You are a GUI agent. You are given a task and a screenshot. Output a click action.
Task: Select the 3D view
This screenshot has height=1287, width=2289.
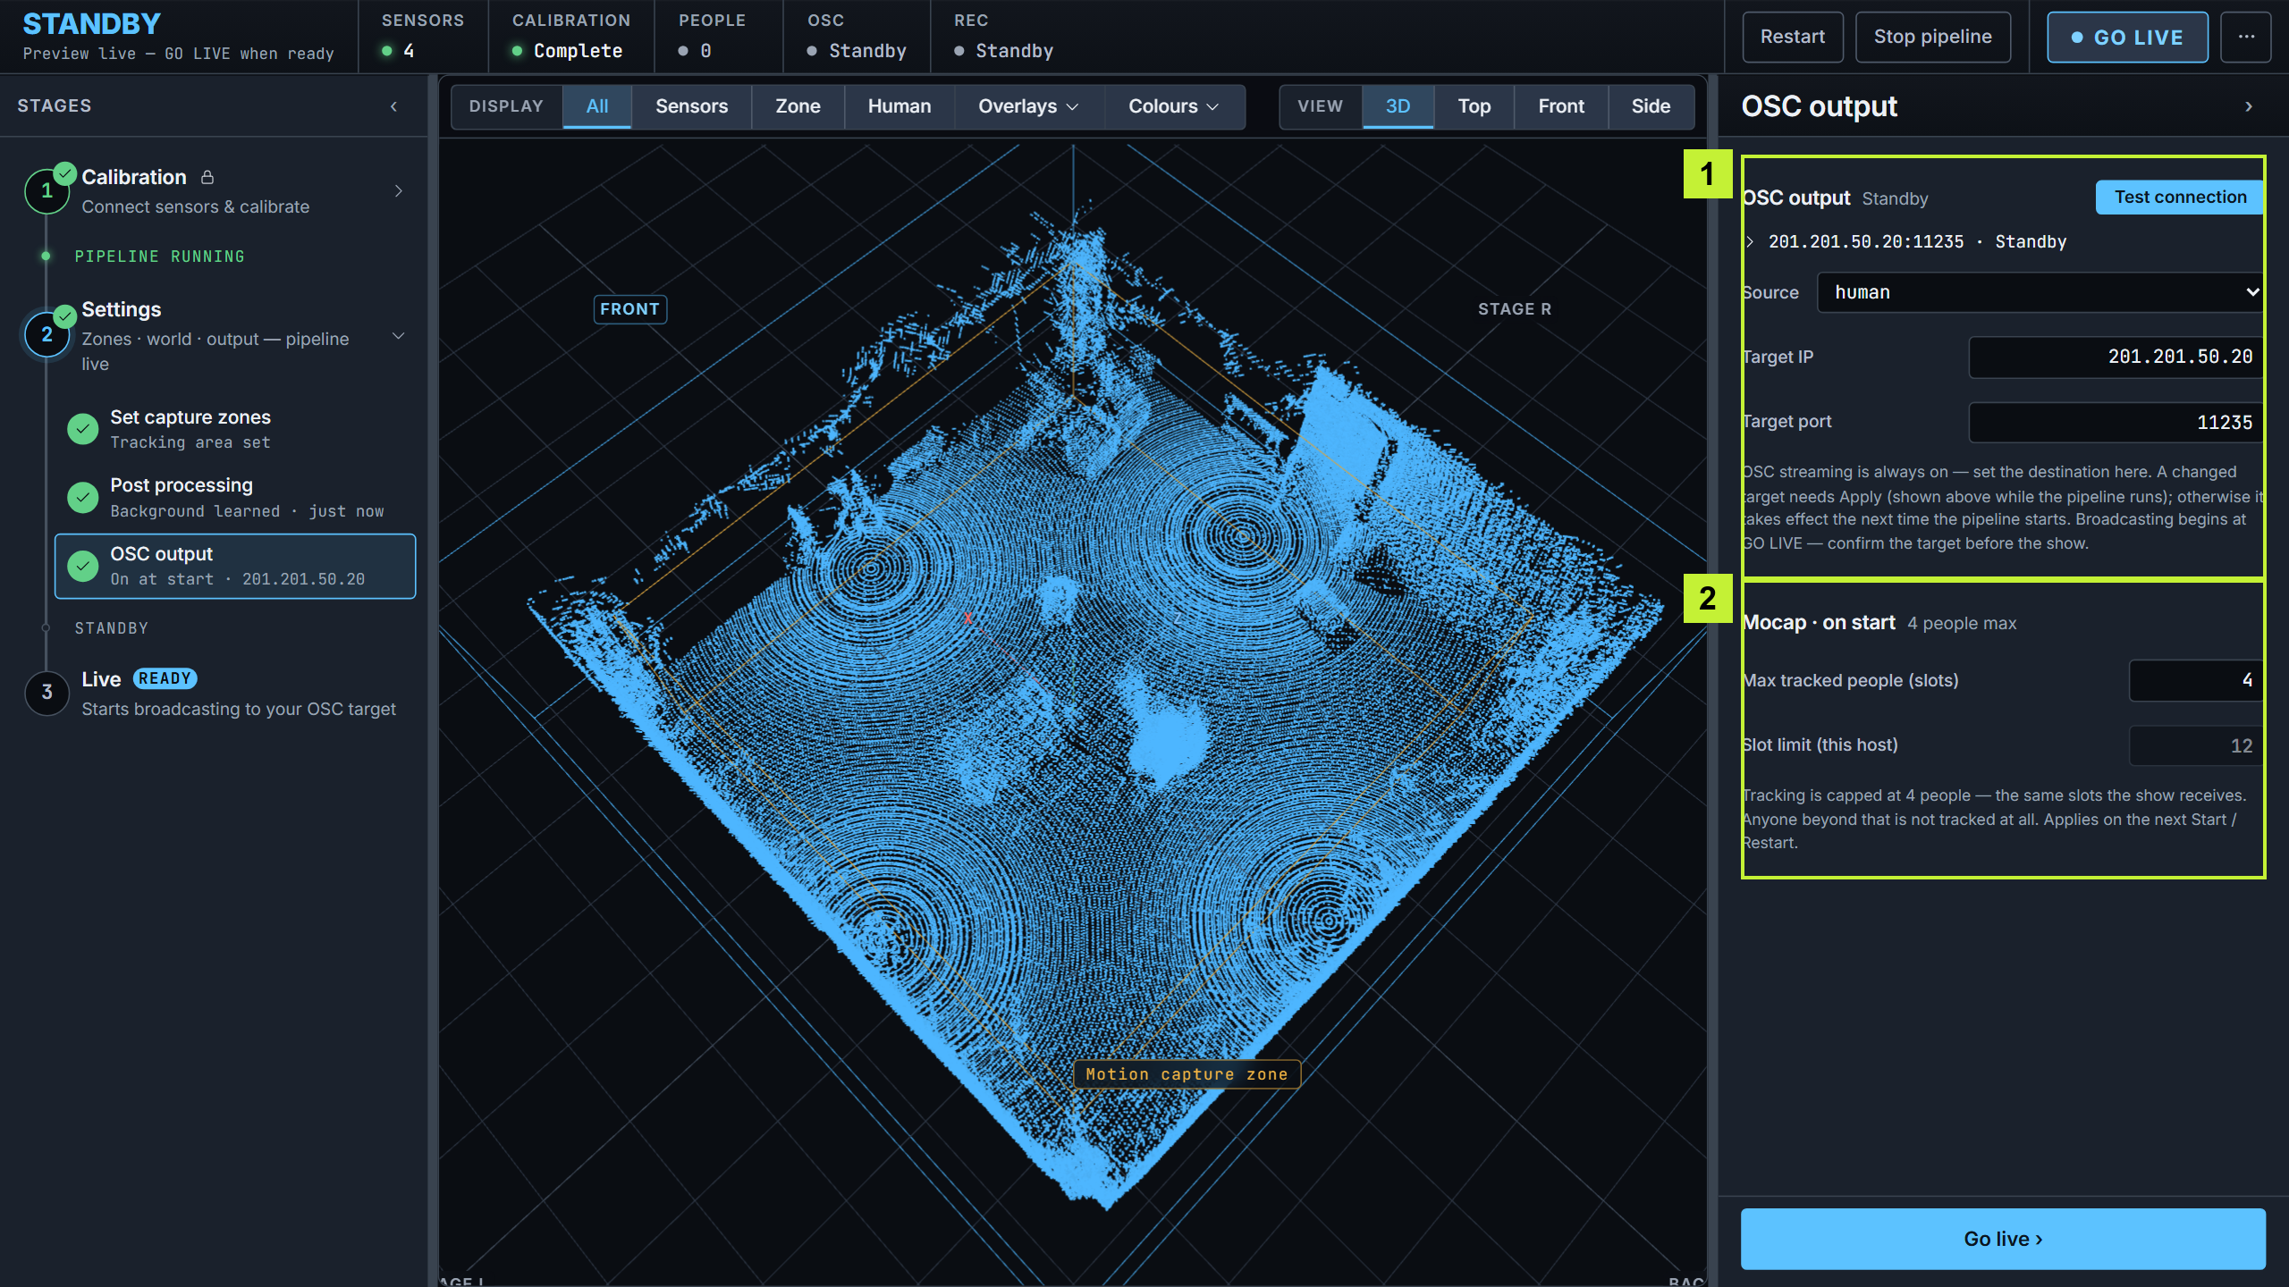1398,106
